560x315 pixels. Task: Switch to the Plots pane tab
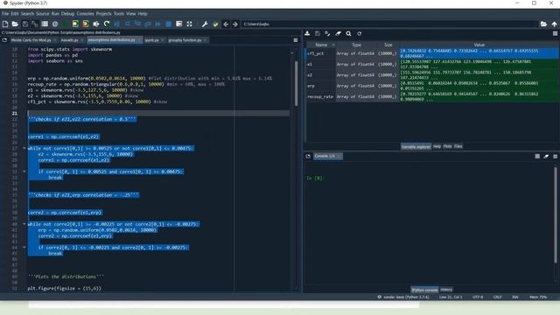(x=447, y=146)
